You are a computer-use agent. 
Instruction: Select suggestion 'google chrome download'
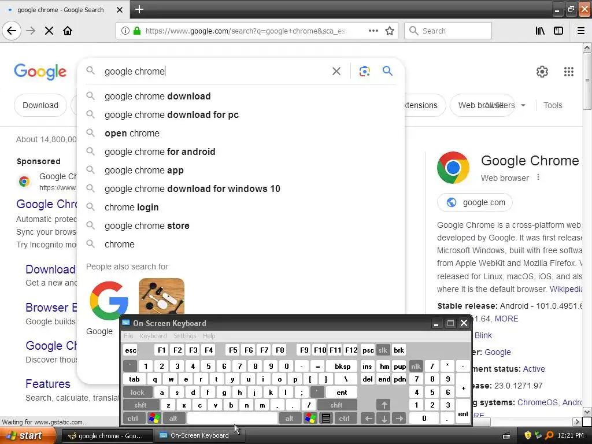point(240,97)
